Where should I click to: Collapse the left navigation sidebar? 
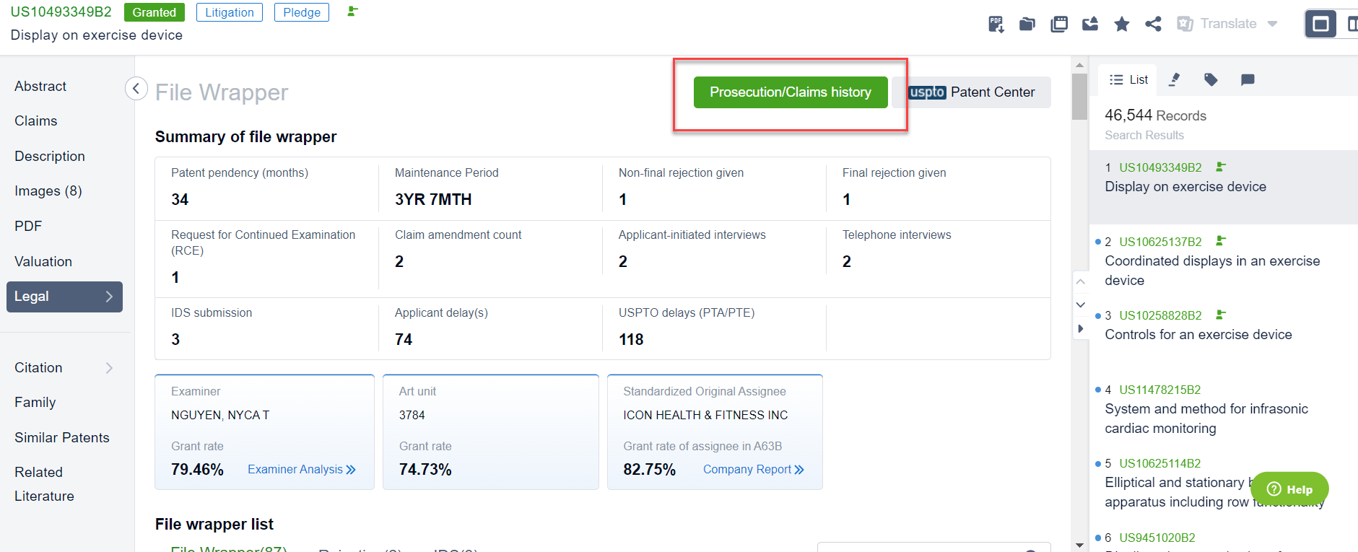(136, 89)
